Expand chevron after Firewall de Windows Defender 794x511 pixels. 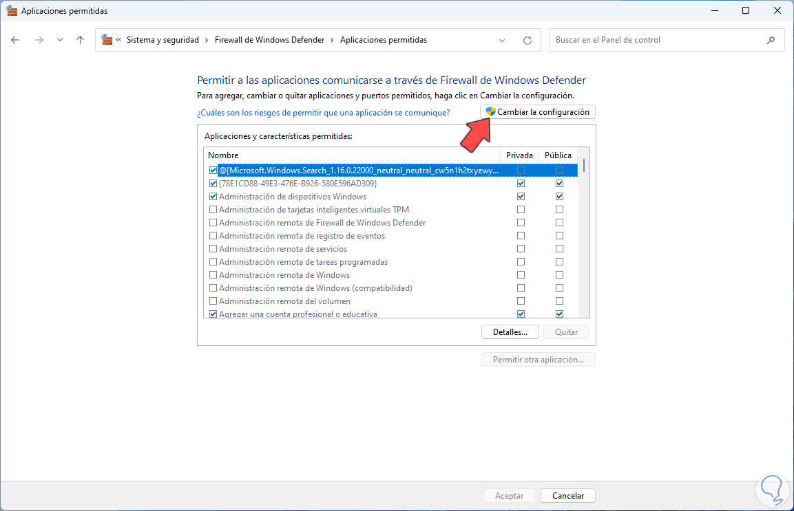coord(332,40)
